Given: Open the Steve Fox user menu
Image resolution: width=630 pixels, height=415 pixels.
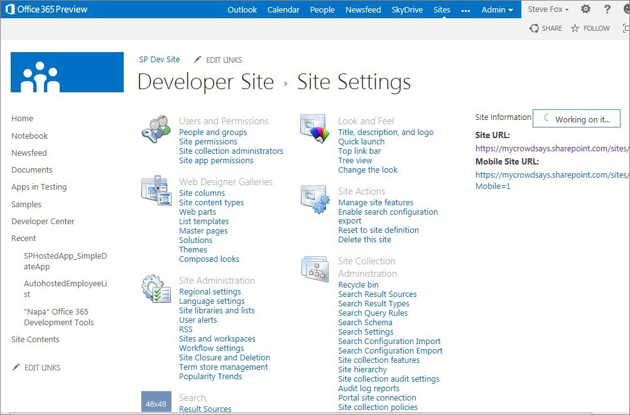Looking at the screenshot, I should coord(548,9).
